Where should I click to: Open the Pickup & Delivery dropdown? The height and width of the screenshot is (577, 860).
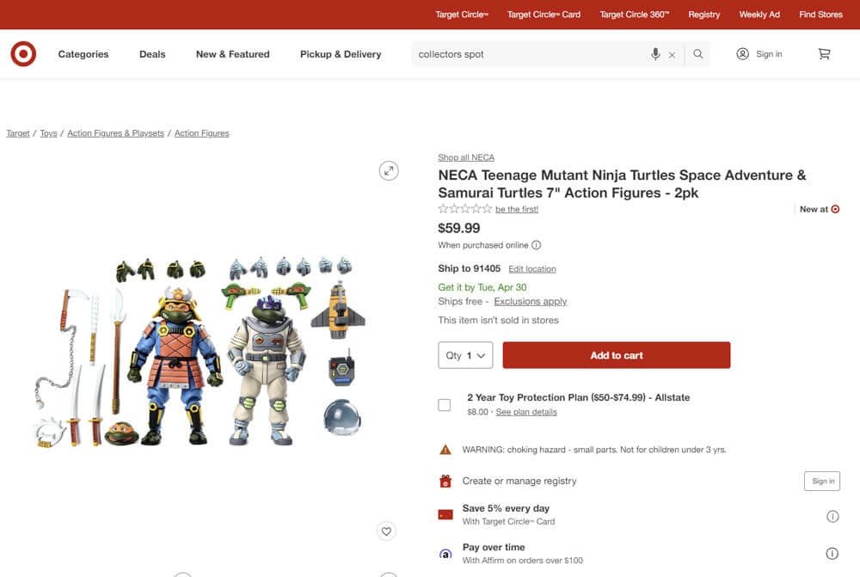340,53
